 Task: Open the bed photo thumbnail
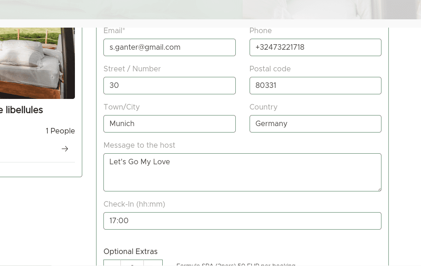pos(37,63)
